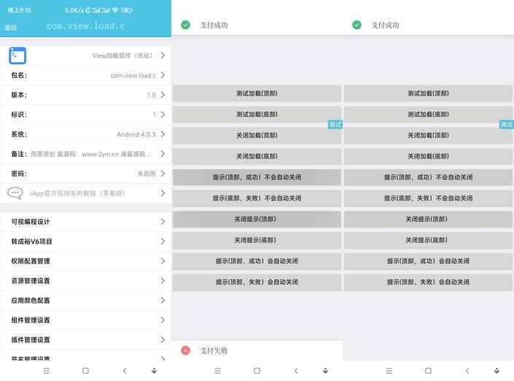The image size is (514, 381).
Task: Tap the right screen hide-navigation arrow icon
Action: point(497,371)
